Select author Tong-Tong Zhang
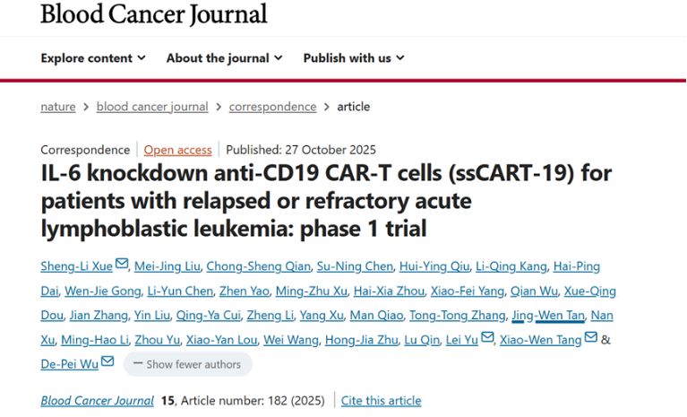687x417 pixels. point(458,316)
